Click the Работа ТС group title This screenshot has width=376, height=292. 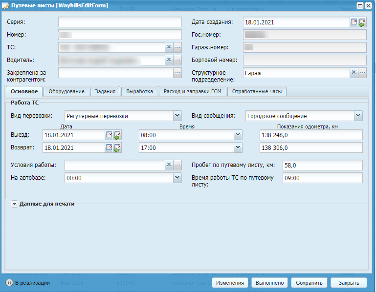[x=25, y=103]
